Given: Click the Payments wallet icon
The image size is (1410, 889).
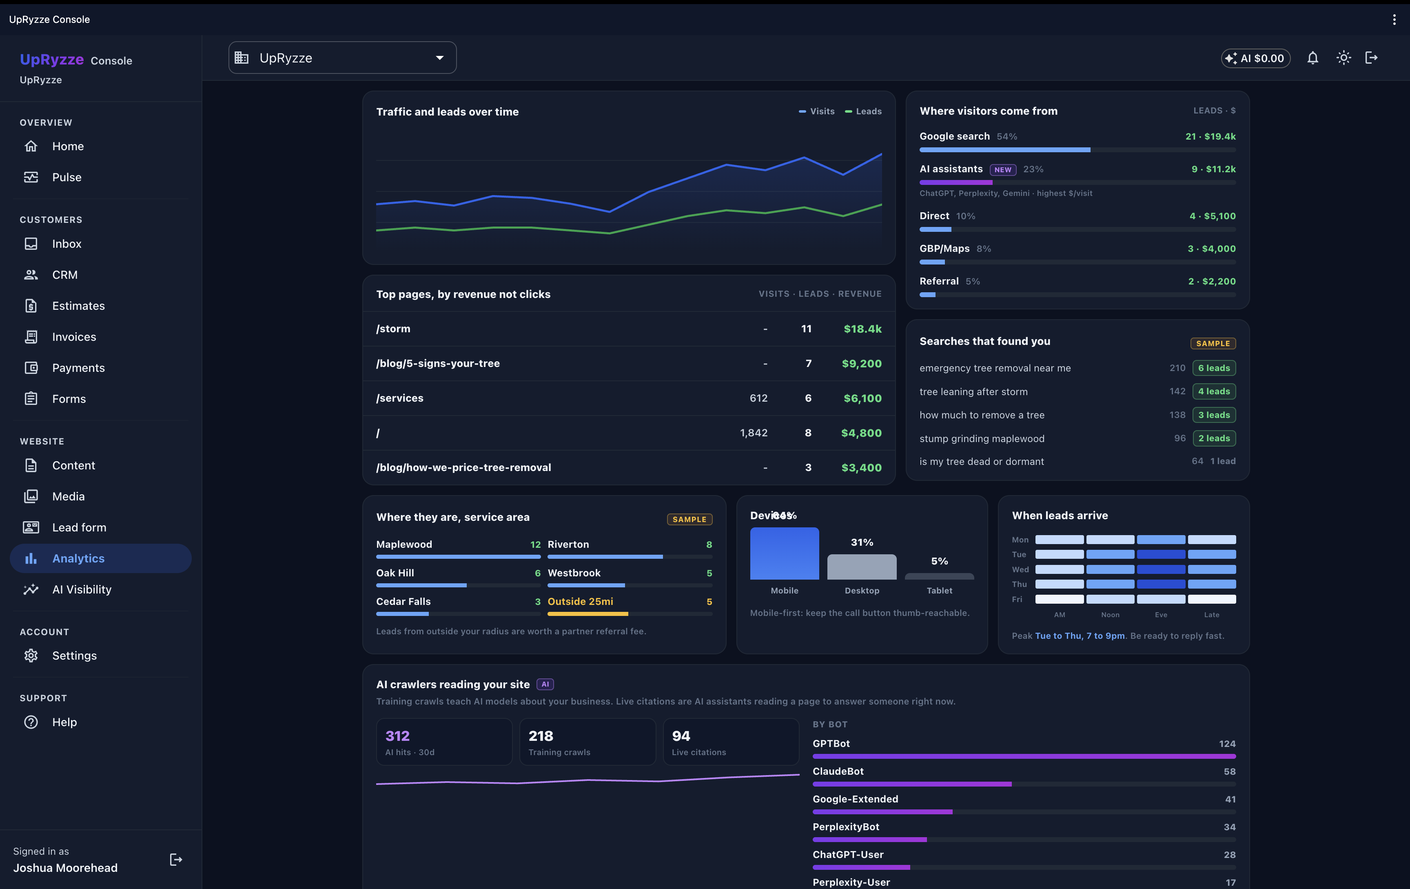Looking at the screenshot, I should [31, 368].
